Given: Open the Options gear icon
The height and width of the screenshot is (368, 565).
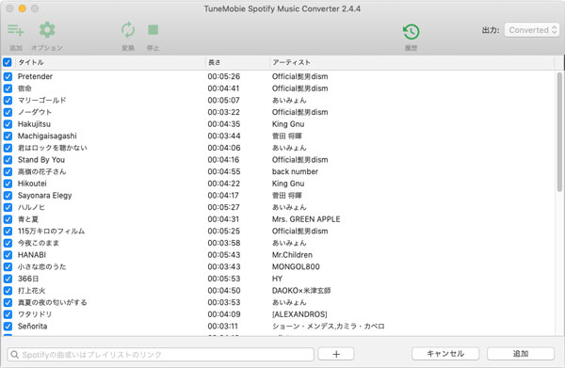Looking at the screenshot, I should [x=47, y=30].
